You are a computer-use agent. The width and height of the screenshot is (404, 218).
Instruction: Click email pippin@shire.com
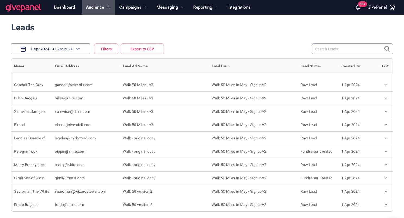click(x=70, y=151)
